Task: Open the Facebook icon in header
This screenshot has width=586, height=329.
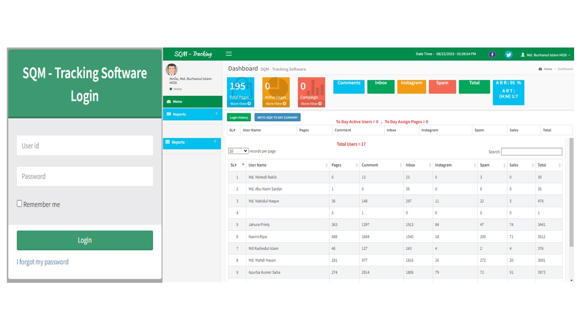Action: (x=492, y=54)
